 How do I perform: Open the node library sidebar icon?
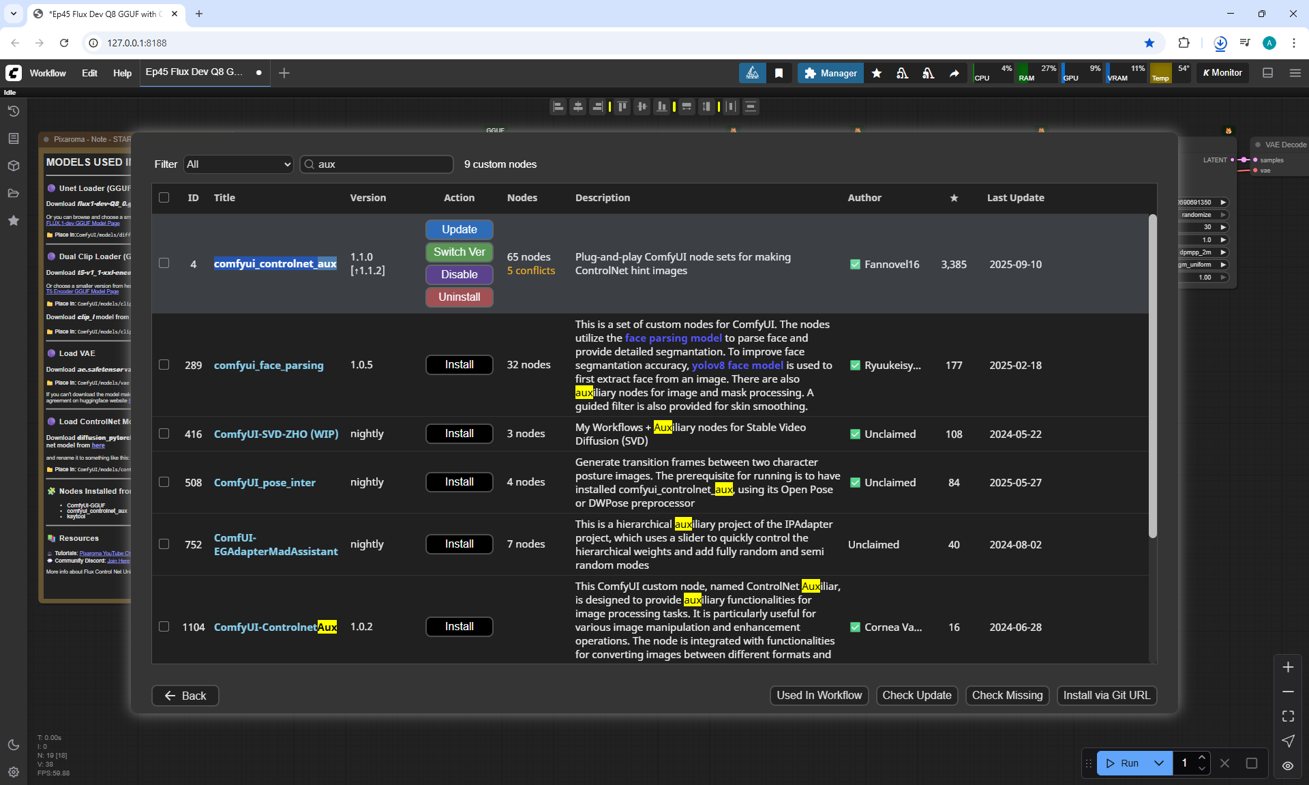(x=14, y=138)
